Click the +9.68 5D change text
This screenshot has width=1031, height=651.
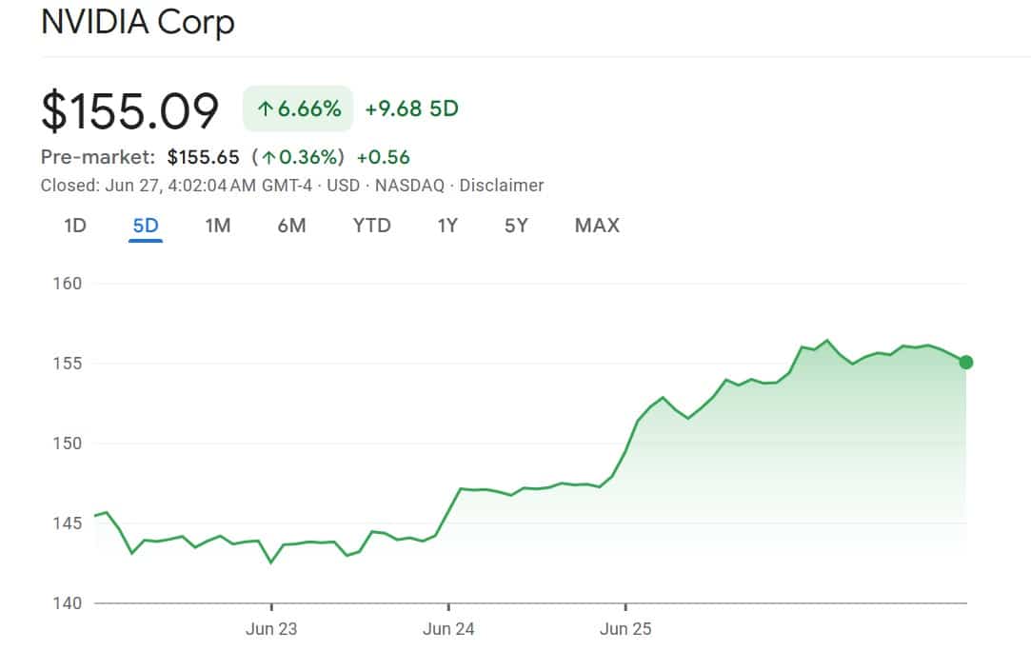(411, 108)
